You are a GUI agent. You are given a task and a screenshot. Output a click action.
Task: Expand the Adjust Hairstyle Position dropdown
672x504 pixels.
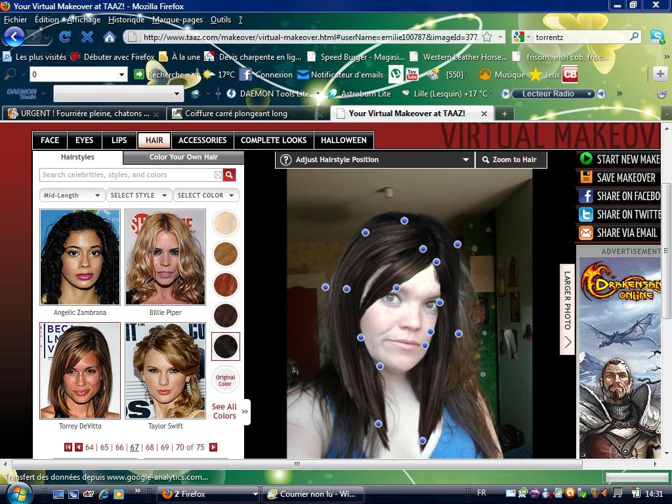[465, 159]
